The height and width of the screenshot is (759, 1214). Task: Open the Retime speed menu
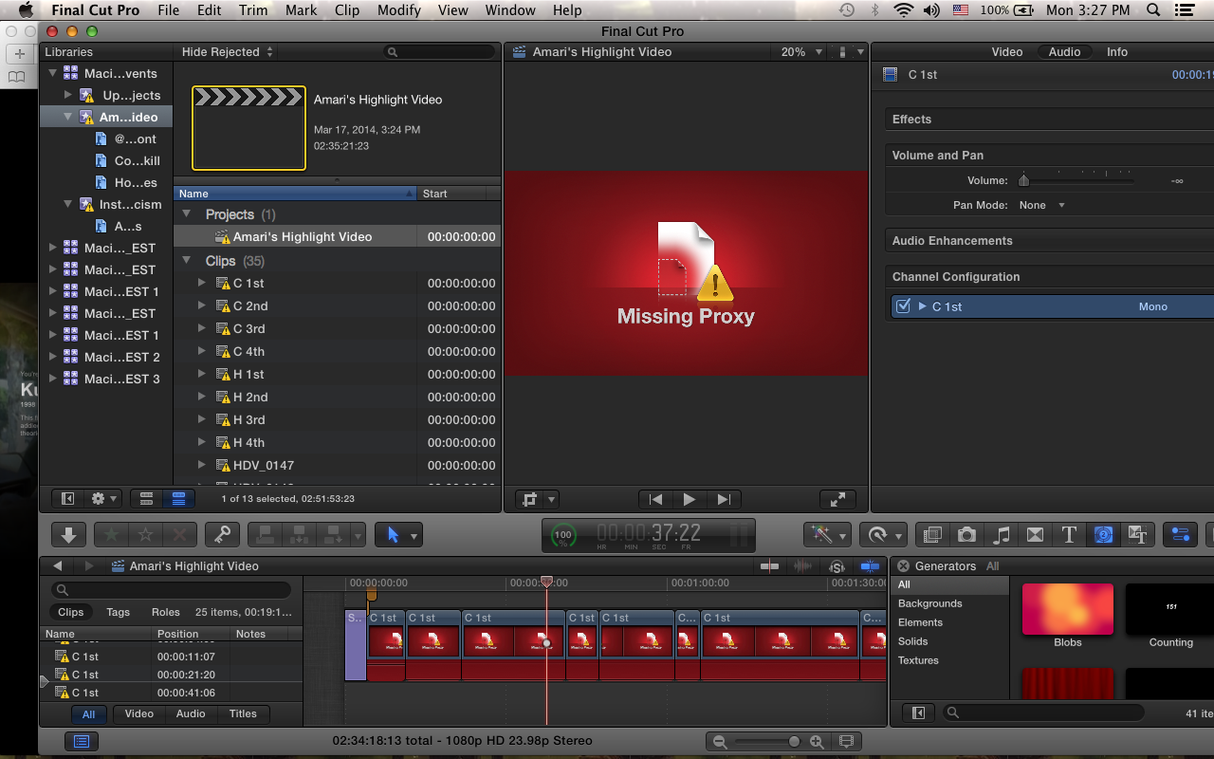883,535
